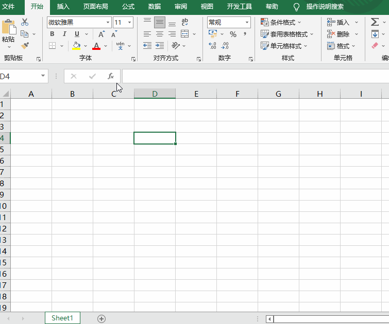Click the formula bar cancel X

[74, 76]
